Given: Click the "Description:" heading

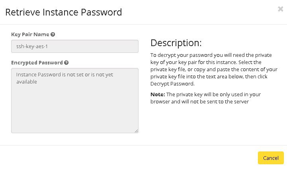Looking at the screenshot, I should pos(176,43).
